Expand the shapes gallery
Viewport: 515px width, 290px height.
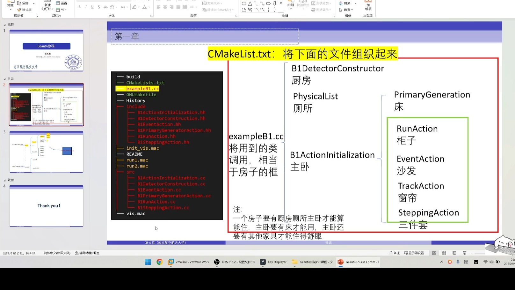281,4
